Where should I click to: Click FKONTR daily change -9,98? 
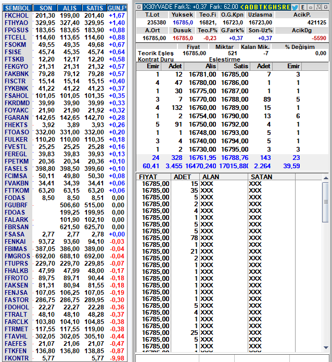point(118,358)
